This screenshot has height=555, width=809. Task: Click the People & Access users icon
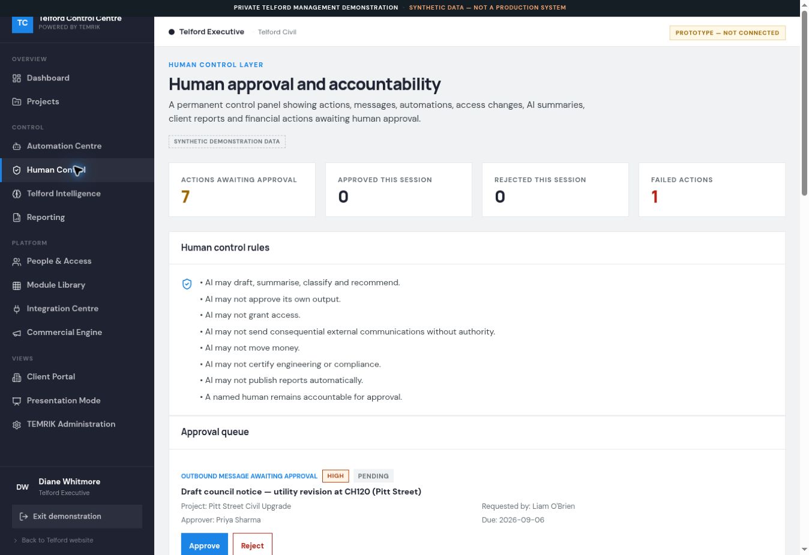(x=17, y=261)
